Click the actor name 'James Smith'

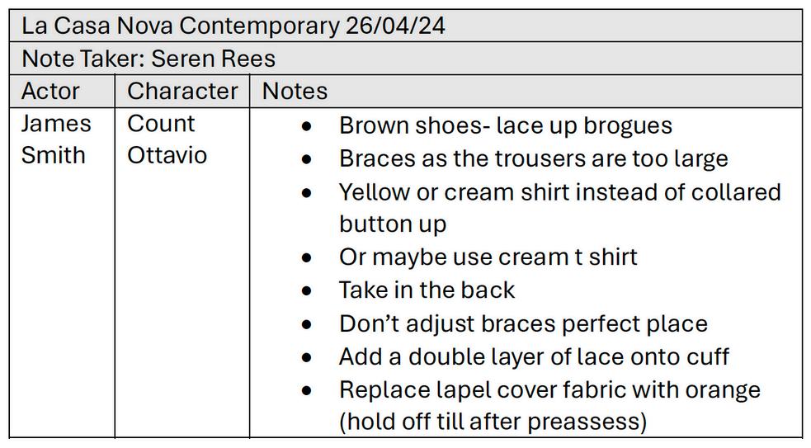pos(56,139)
